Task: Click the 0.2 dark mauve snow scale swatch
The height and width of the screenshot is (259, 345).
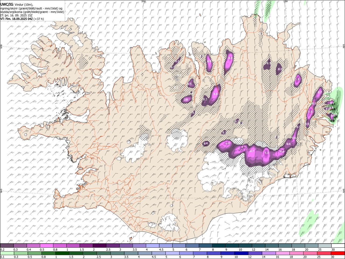Action: point(7,246)
